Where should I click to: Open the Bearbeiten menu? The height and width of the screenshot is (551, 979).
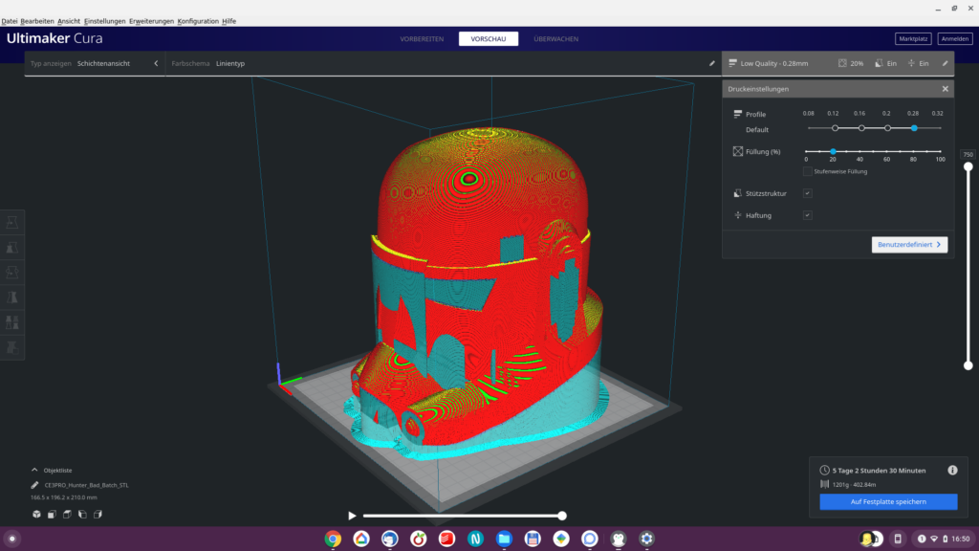[37, 21]
